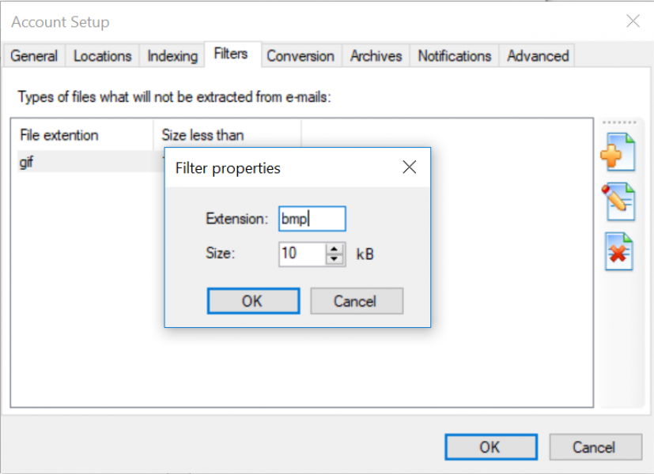
Task: Click the add new filter icon
Action: coord(618,152)
